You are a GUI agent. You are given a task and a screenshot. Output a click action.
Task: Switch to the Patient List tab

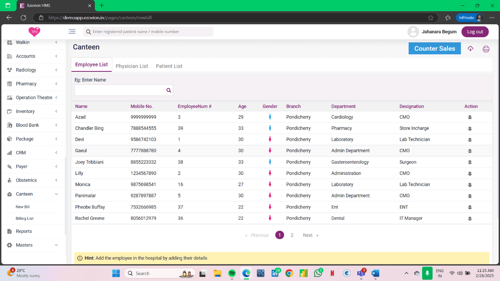point(169,66)
